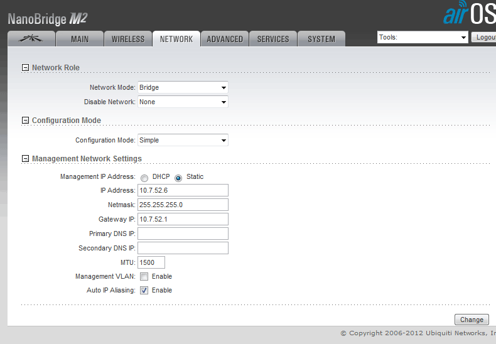Viewport: 496px width, 344px height.
Task: Open the SYSTEM tab
Action: [x=321, y=38]
